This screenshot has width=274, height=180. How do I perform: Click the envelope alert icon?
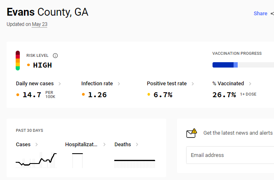pos(191,133)
